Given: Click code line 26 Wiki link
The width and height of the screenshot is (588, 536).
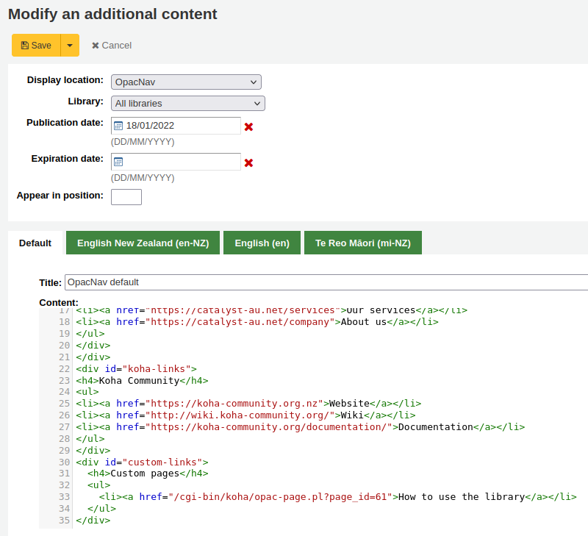Looking at the screenshot, I should pyautogui.click(x=245, y=415).
